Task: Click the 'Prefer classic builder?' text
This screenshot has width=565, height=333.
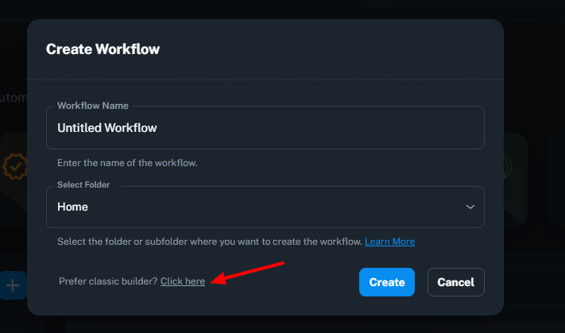Action: click(x=108, y=281)
